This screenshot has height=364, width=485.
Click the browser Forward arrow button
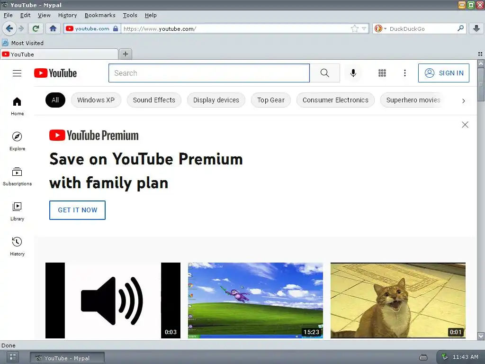(x=21, y=29)
